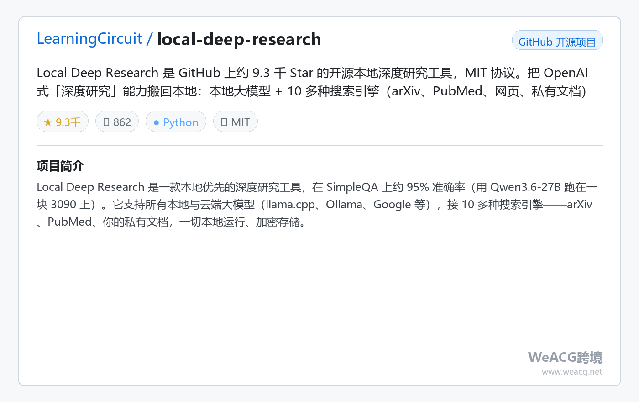Click the intro line mentioning llama.cpp、Ollama、Google
Screen dimensions: 639x402
[x=314, y=205]
